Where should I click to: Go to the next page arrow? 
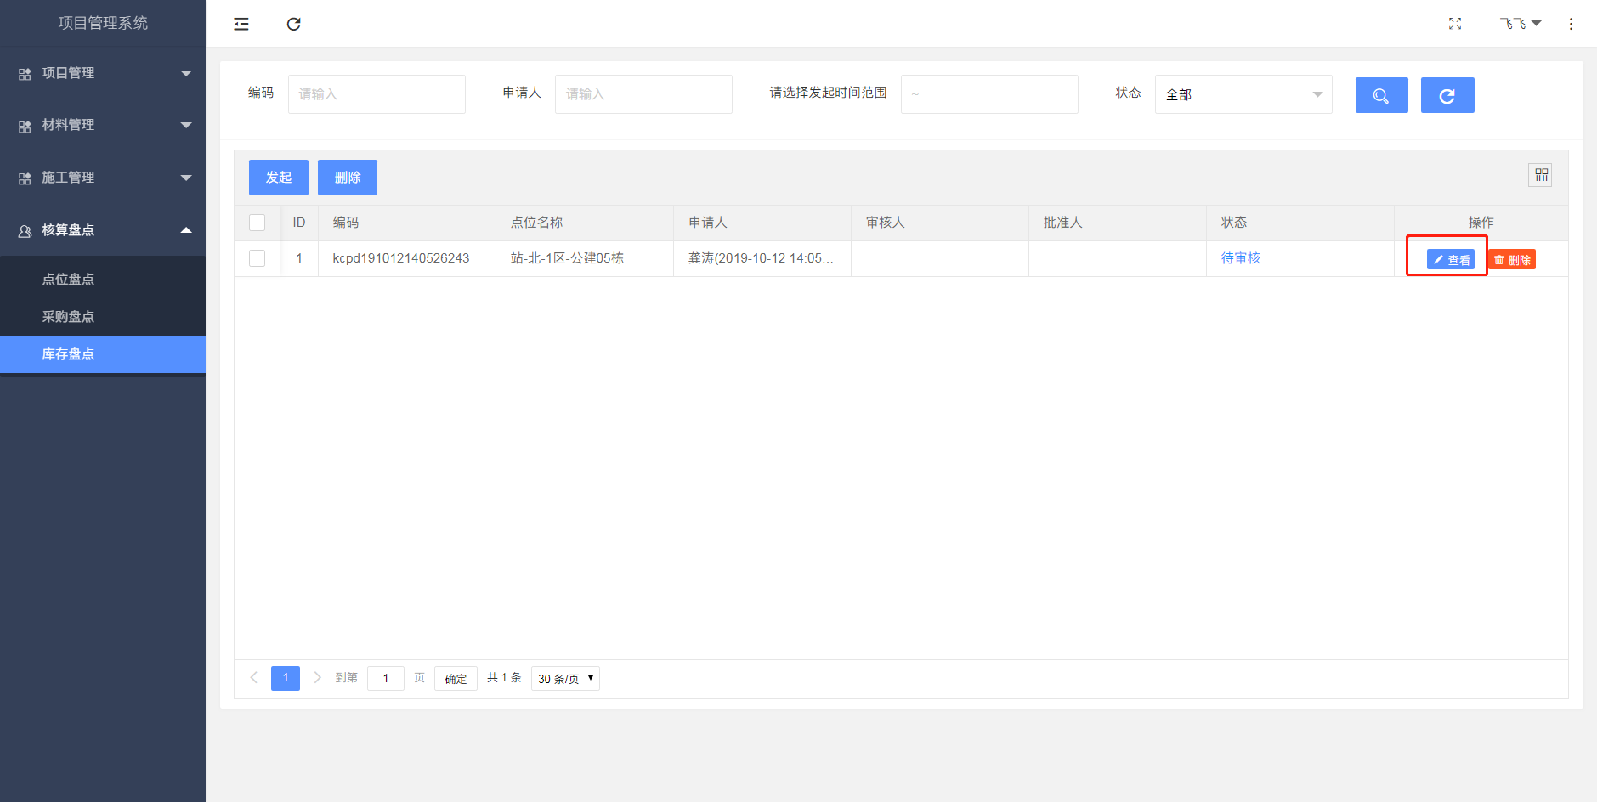click(317, 678)
